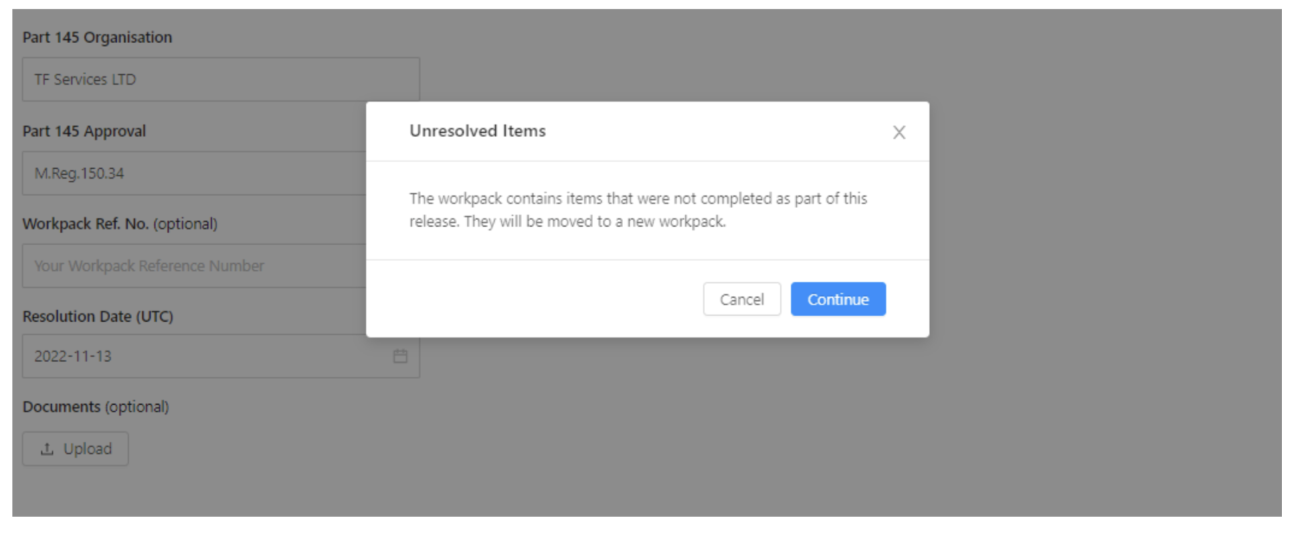
Task: Click the "(optional)" text beside Workpack Ref. No.
Action: click(x=185, y=224)
